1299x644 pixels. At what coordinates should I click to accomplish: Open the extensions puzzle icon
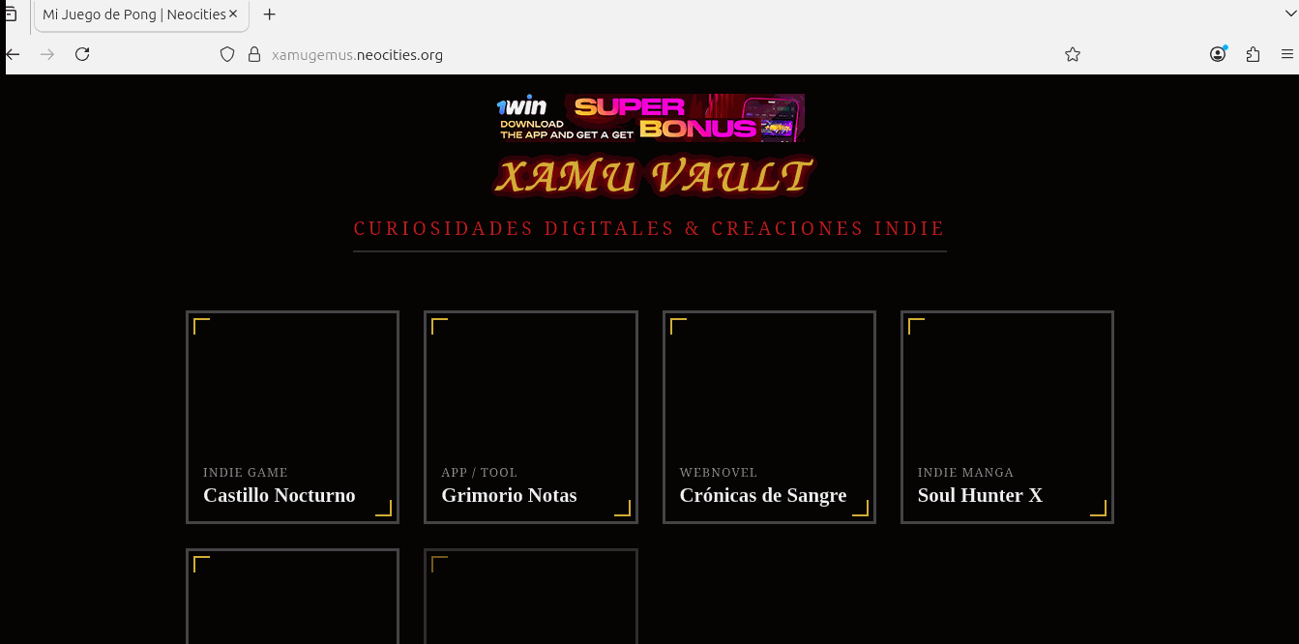(1253, 54)
